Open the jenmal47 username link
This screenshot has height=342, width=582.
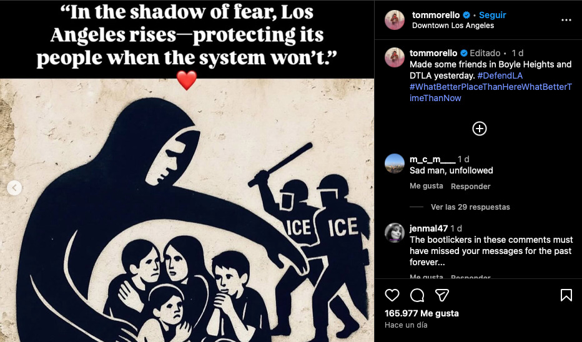[x=429, y=228]
